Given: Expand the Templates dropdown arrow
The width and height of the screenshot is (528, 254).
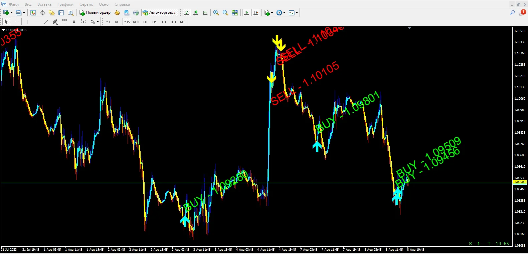Looking at the screenshot, I should pyautogui.click(x=297, y=13).
